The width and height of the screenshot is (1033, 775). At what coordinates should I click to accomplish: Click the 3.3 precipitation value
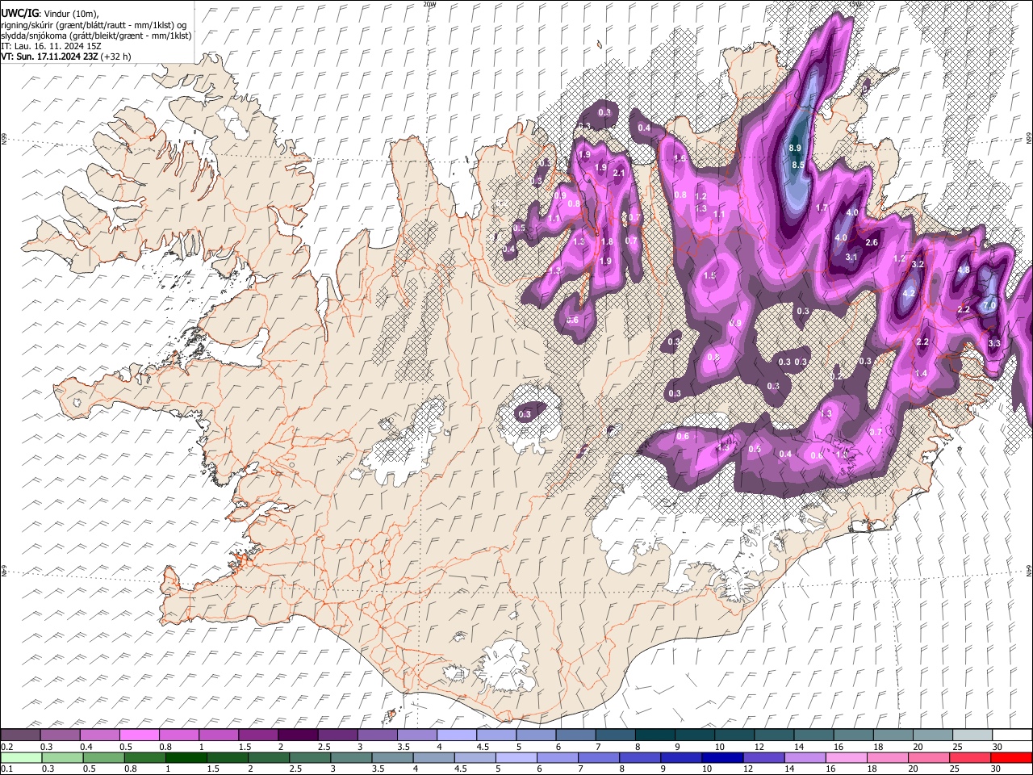point(994,343)
